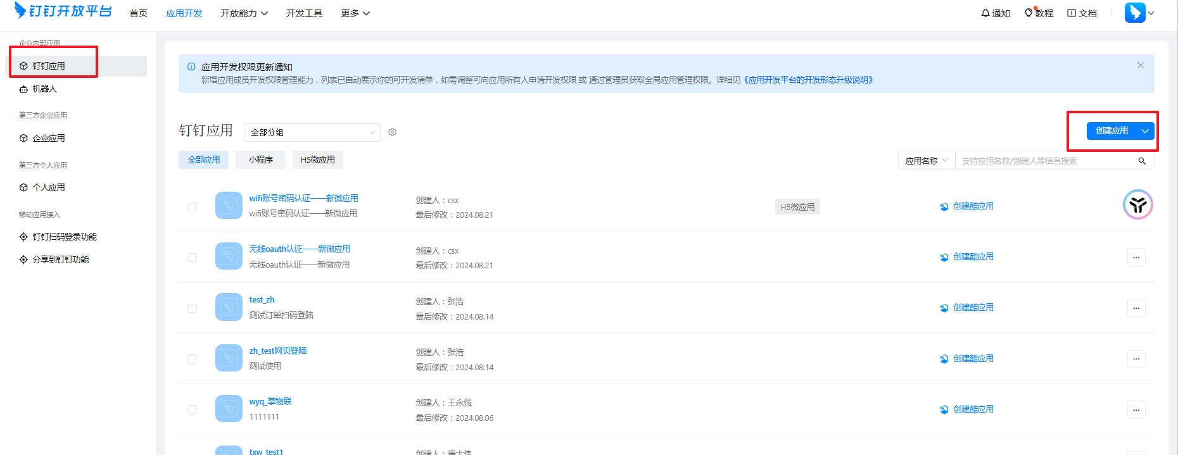The height and width of the screenshot is (455, 1178).
Task: Click 创建酷应用 in test_zh row
Action: pos(967,308)
